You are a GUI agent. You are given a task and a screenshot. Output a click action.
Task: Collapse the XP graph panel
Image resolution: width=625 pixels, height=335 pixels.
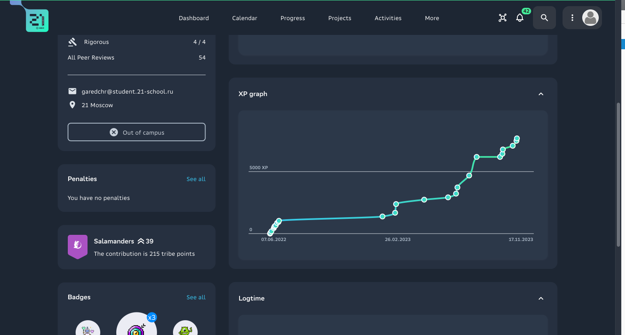coord(541,94)
